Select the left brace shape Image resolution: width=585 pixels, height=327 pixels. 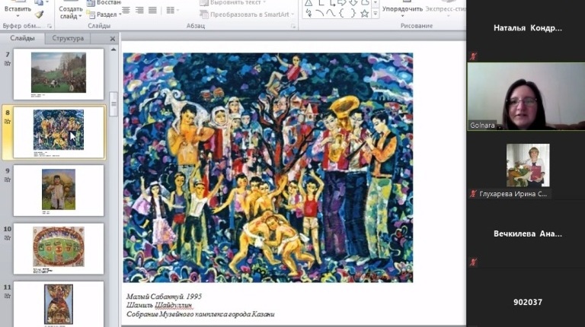(x=342, y=14)
